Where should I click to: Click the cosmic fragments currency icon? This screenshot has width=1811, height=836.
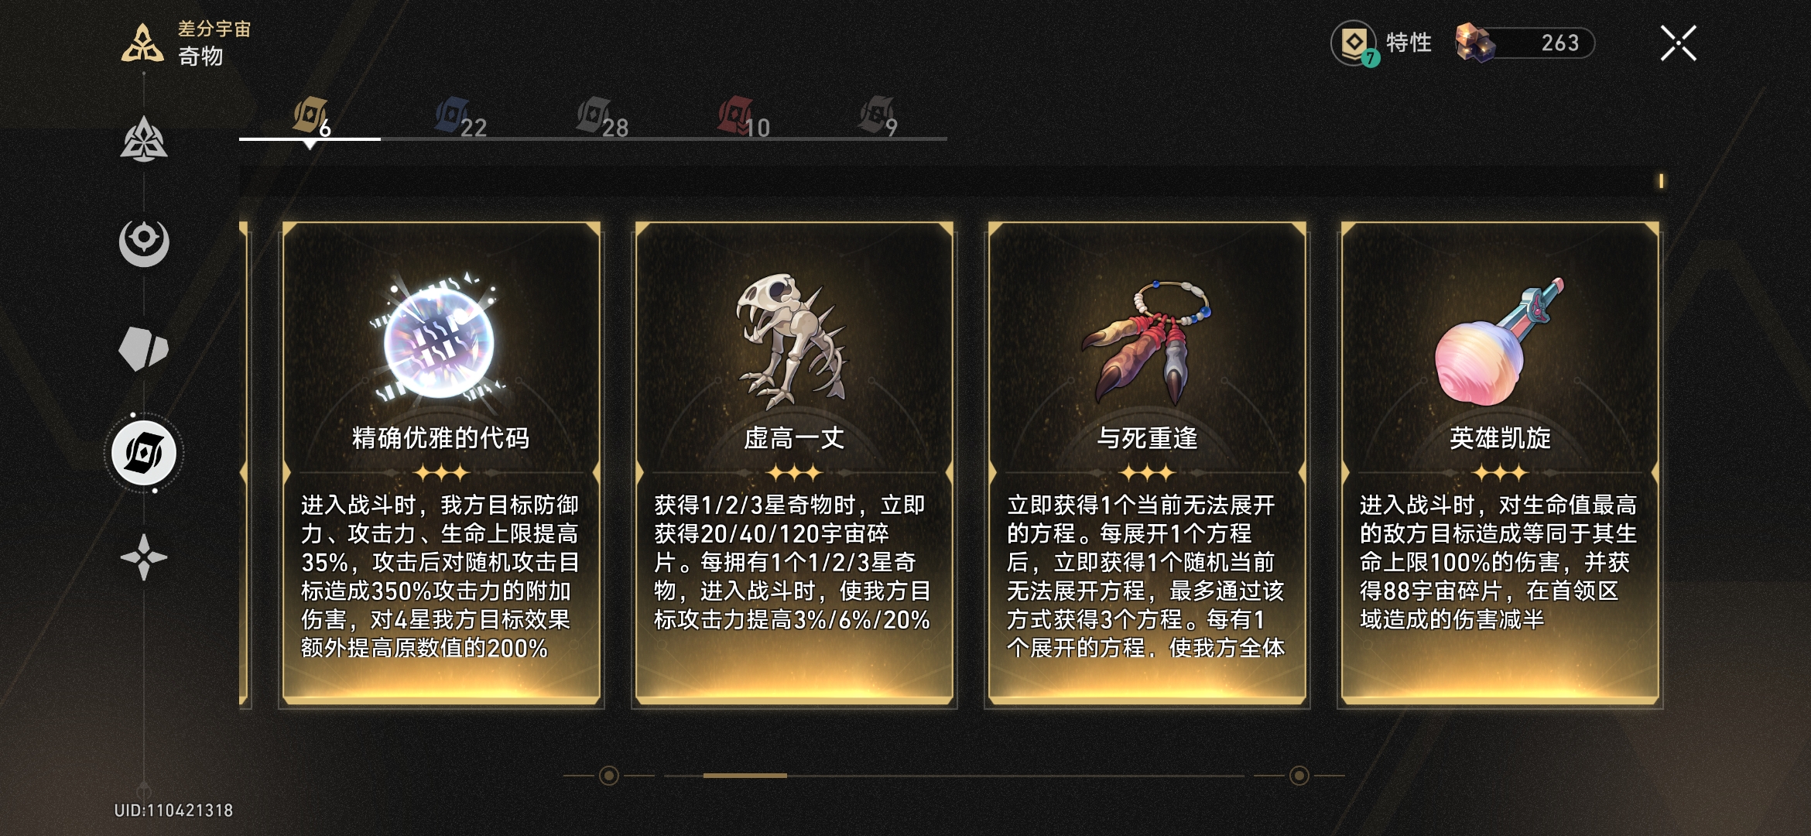tap(1474, 43)
